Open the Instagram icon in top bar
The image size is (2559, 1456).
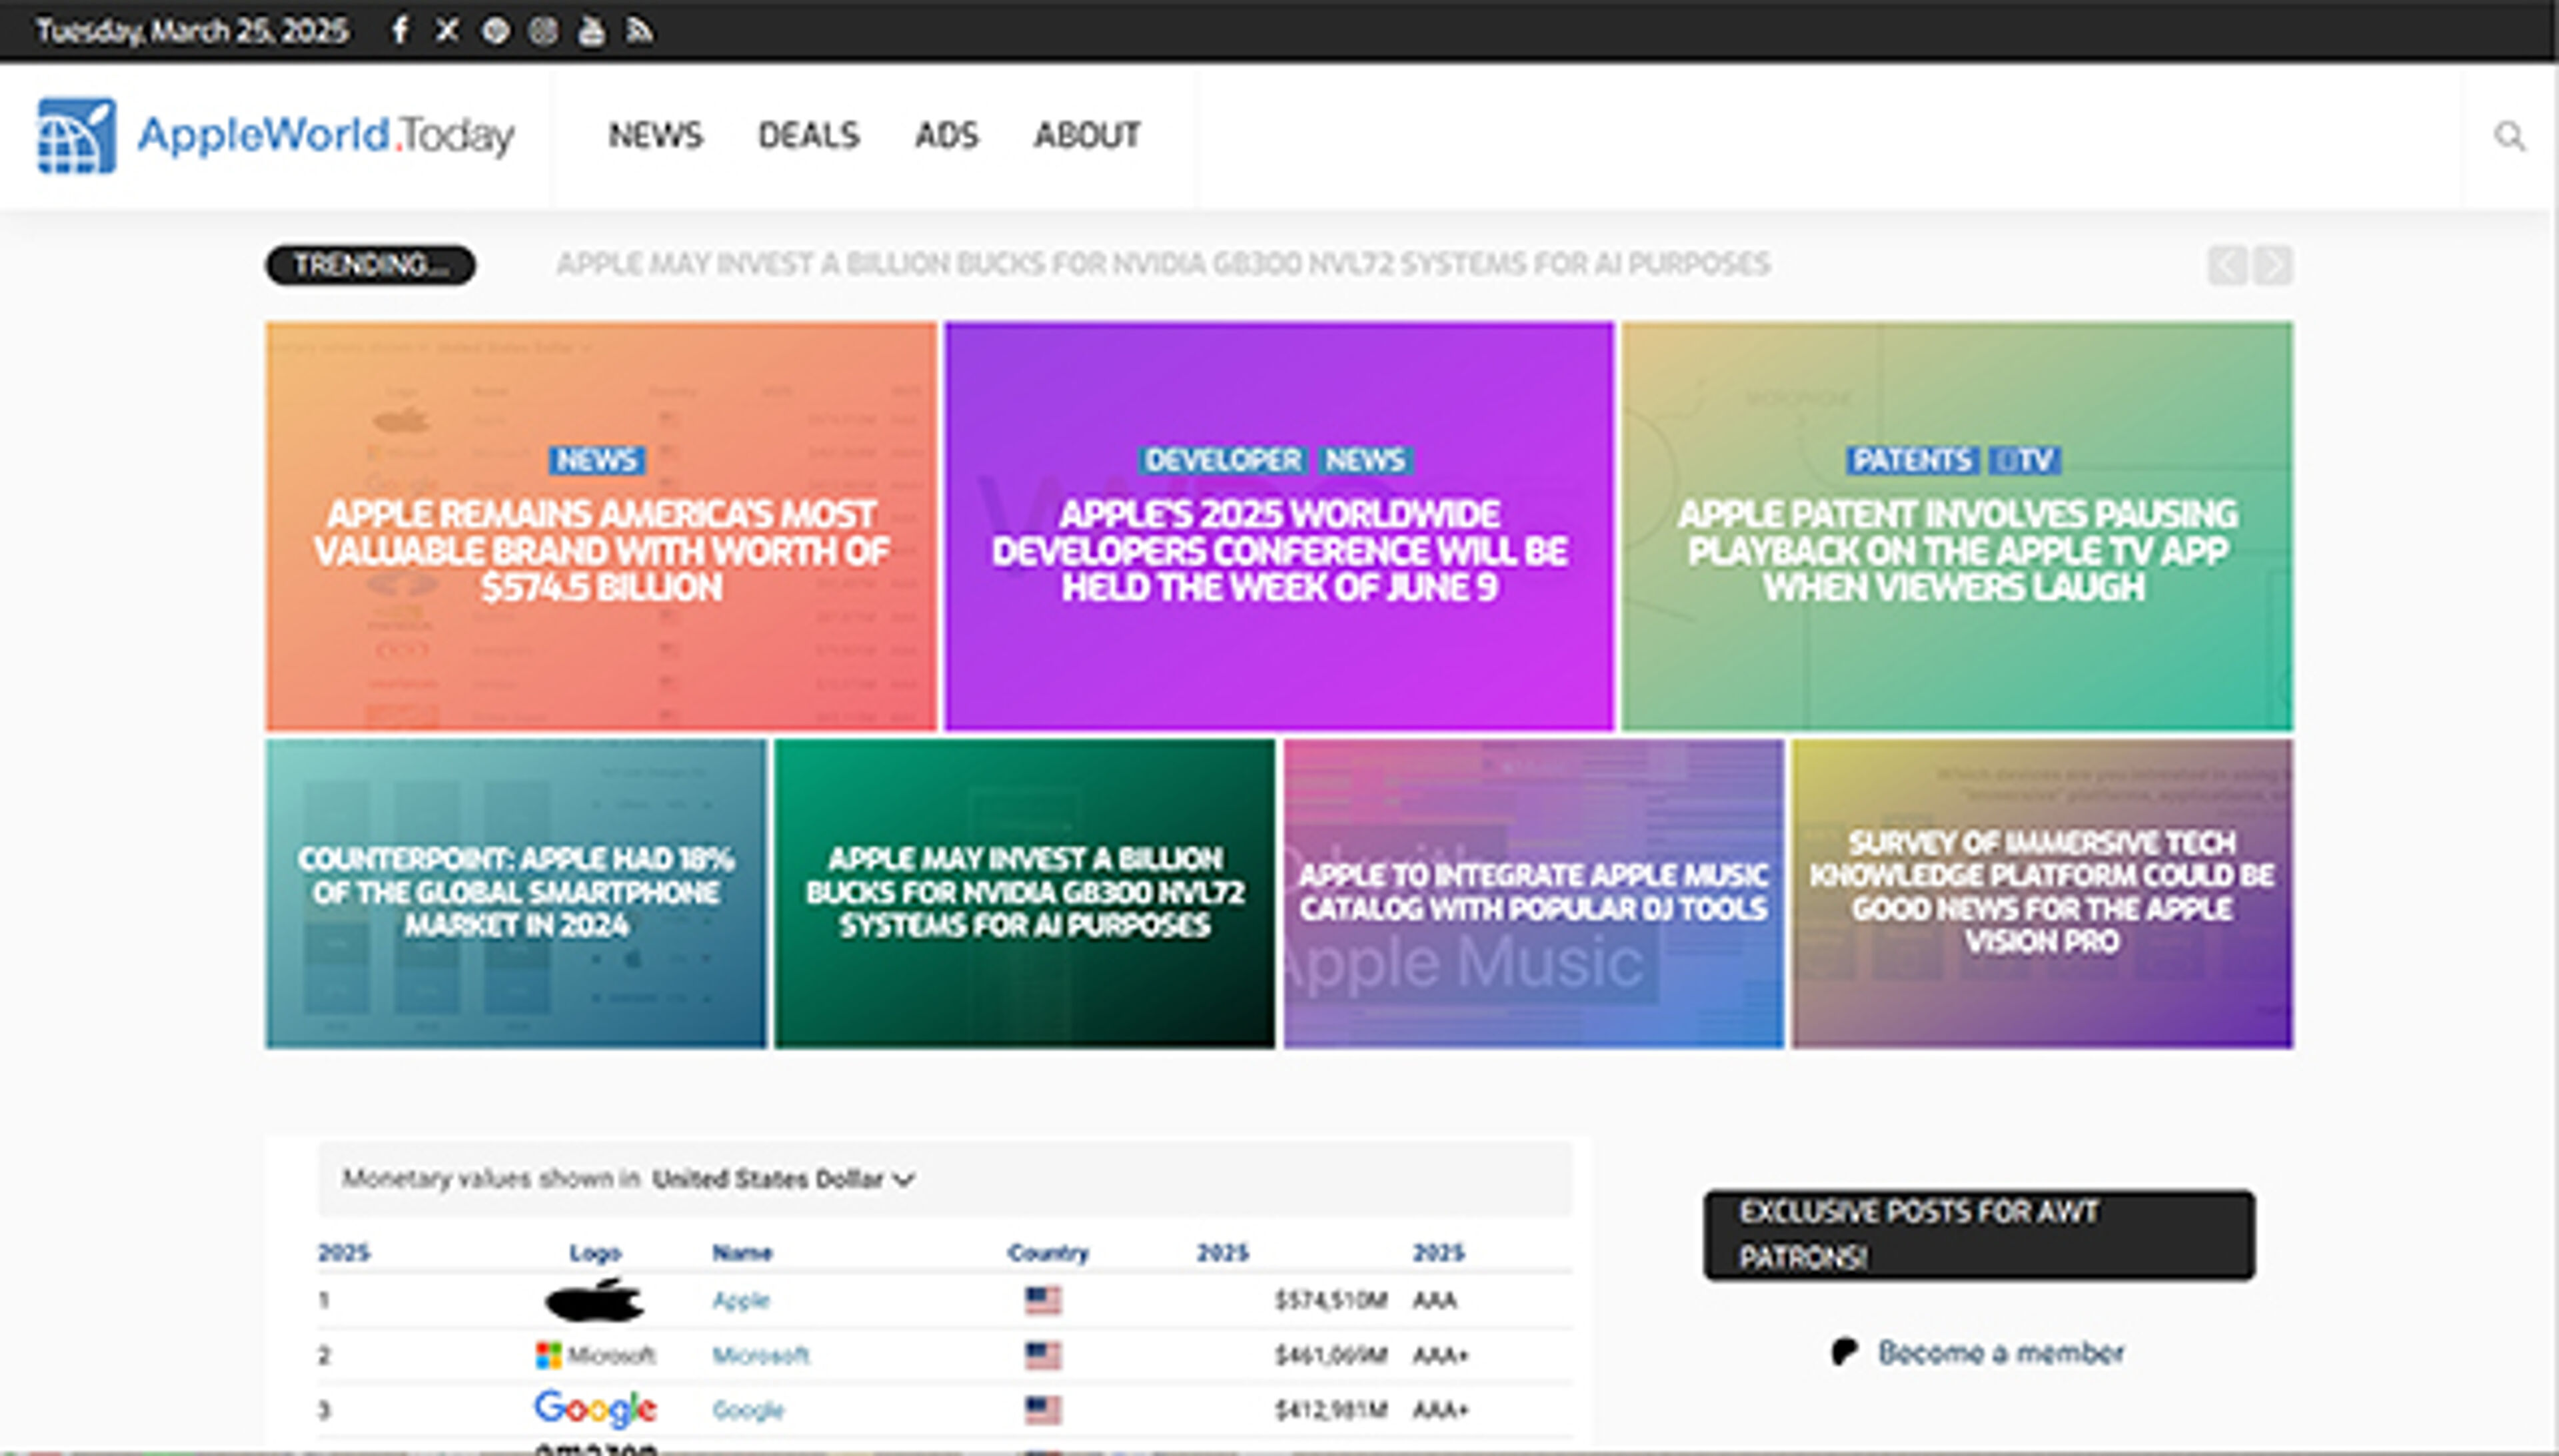pyautogui.click(x=543, y=31)
